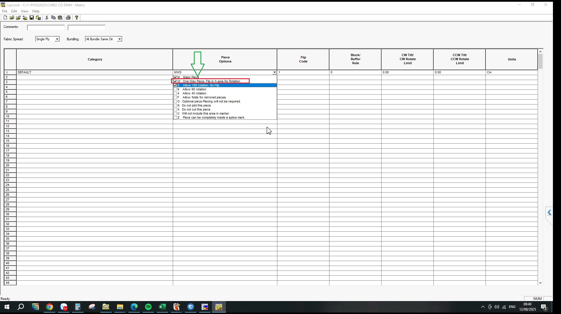Click the Paste clipboard icon
This screenshot has width=561, height=314.
60,18
